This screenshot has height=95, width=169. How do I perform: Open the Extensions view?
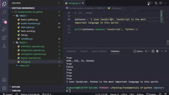pos(4,37)
